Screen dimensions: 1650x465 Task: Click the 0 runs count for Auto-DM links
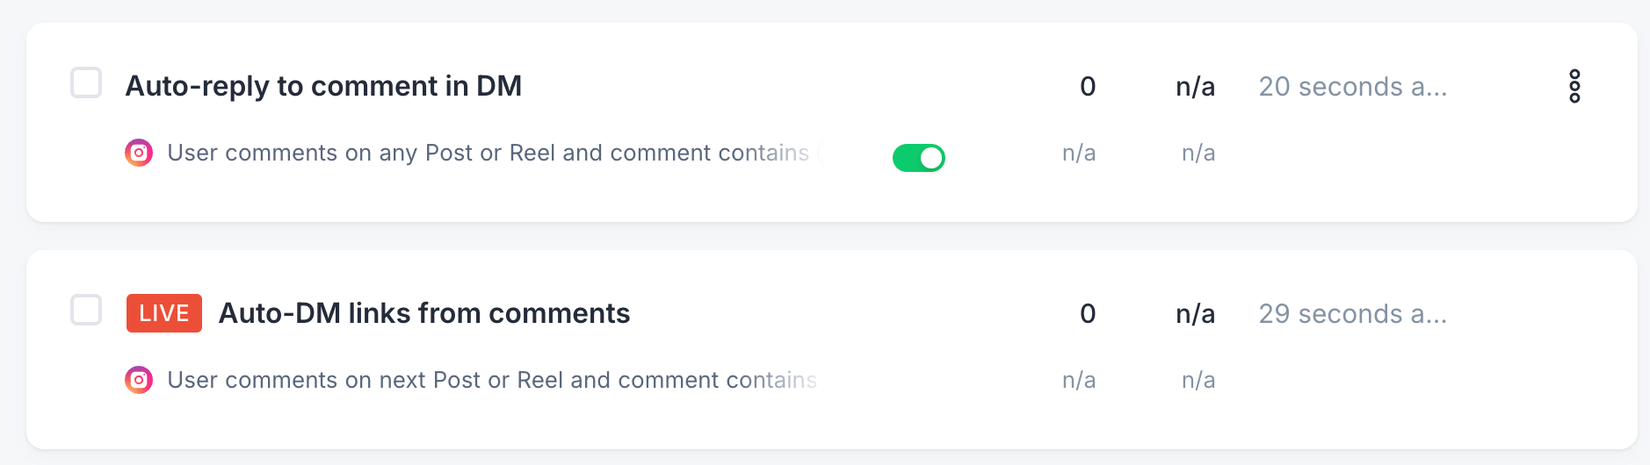pyautogui.click(x=1088, y=313)
